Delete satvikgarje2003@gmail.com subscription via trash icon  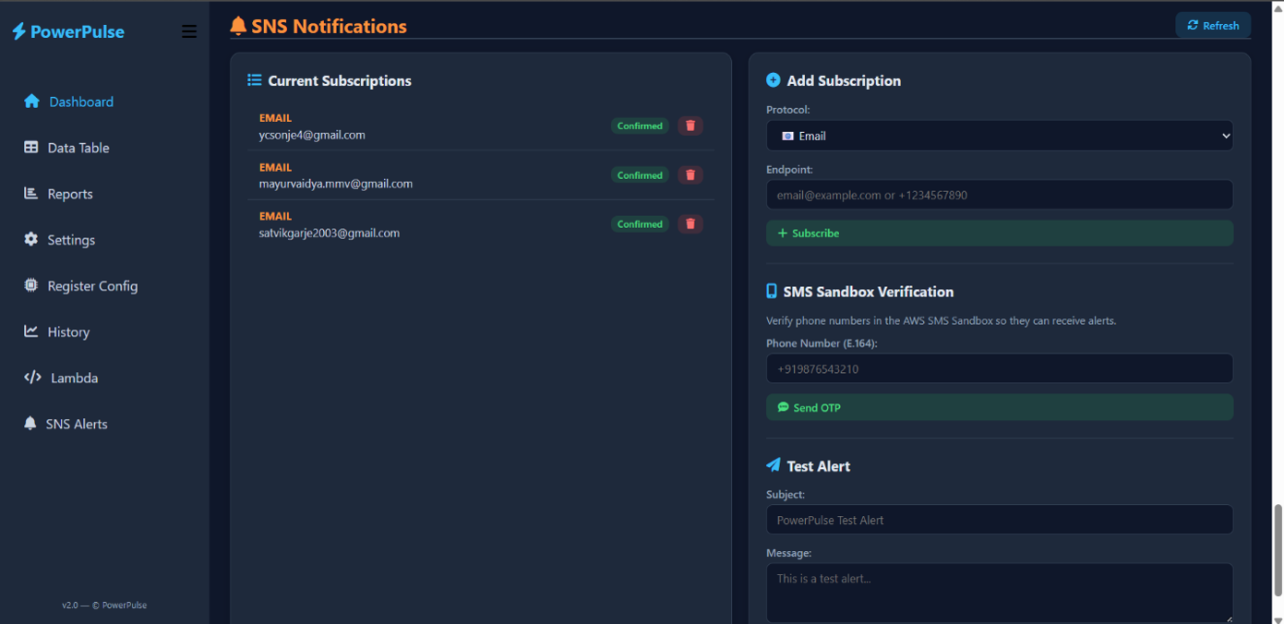(690, 223)
